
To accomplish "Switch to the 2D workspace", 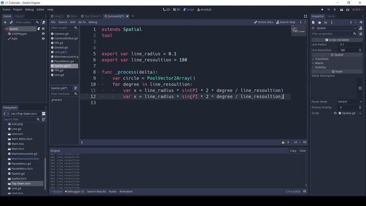I will tap(166, 10).
